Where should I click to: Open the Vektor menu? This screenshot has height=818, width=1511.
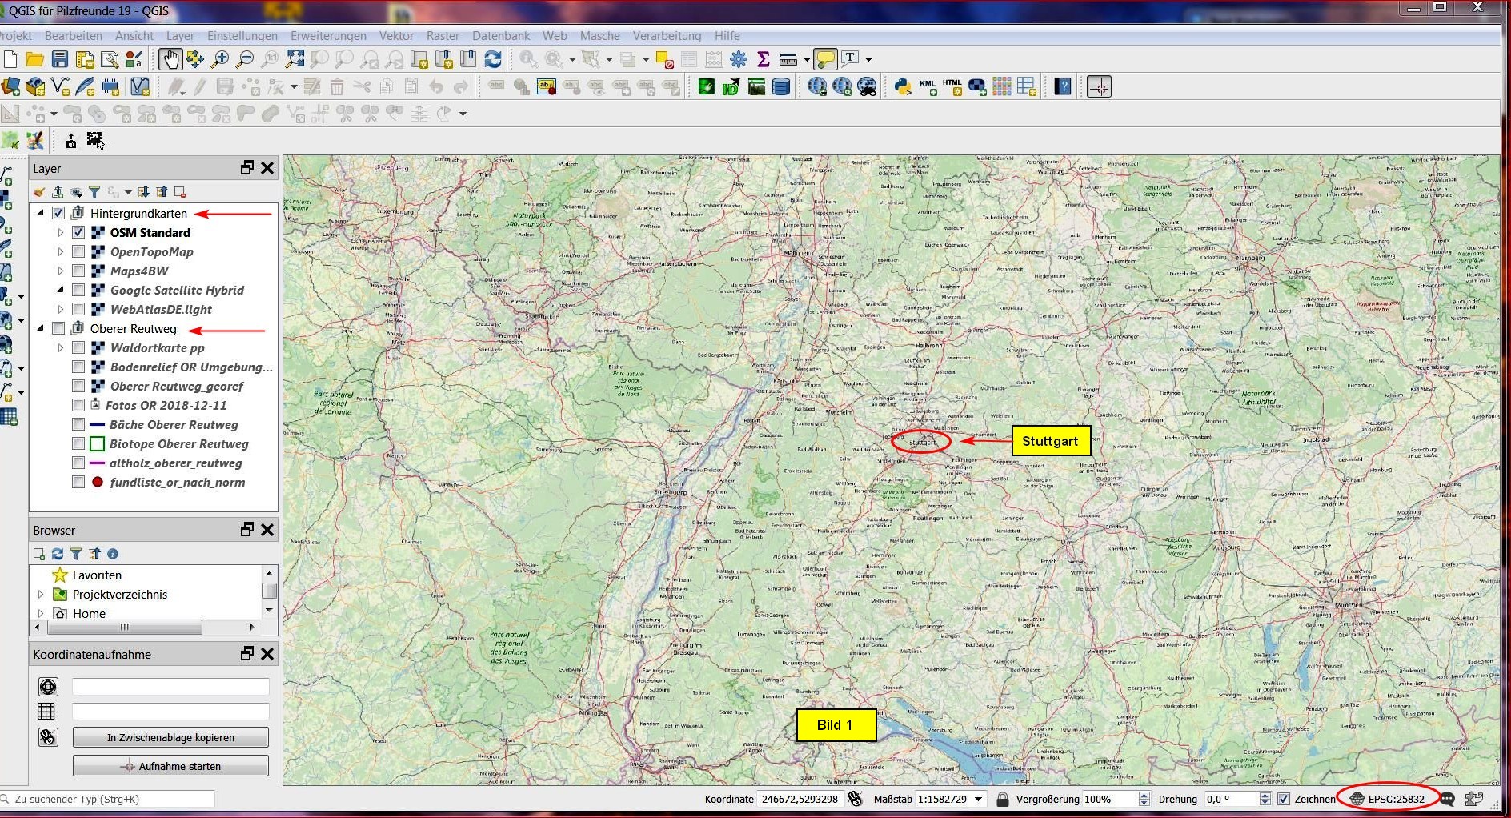396,36
